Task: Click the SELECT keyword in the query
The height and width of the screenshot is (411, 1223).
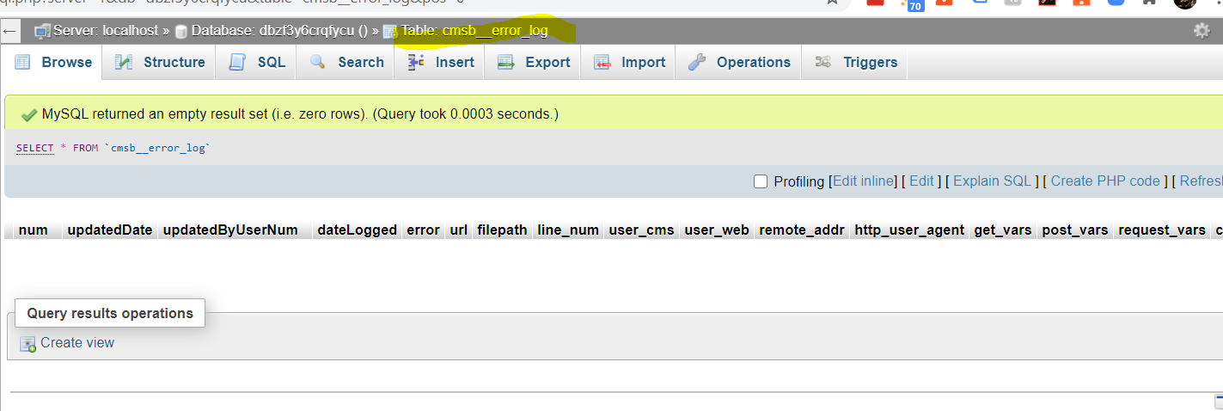Action: tap(34, 148)
